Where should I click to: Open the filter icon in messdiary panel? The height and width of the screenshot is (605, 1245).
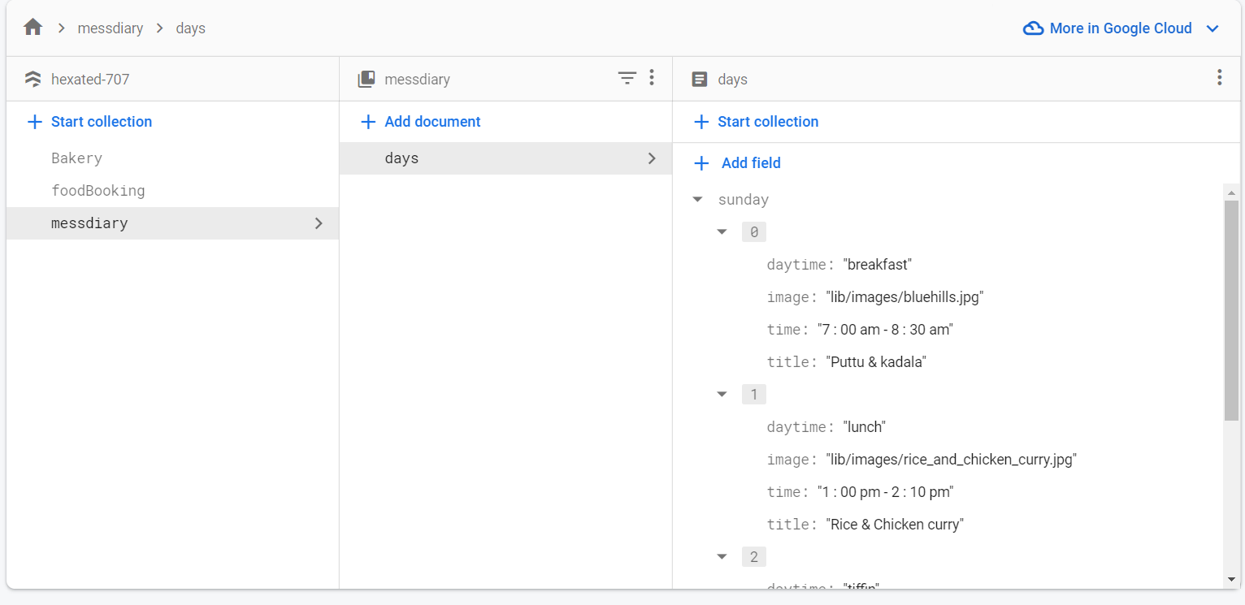coord(627,78)
